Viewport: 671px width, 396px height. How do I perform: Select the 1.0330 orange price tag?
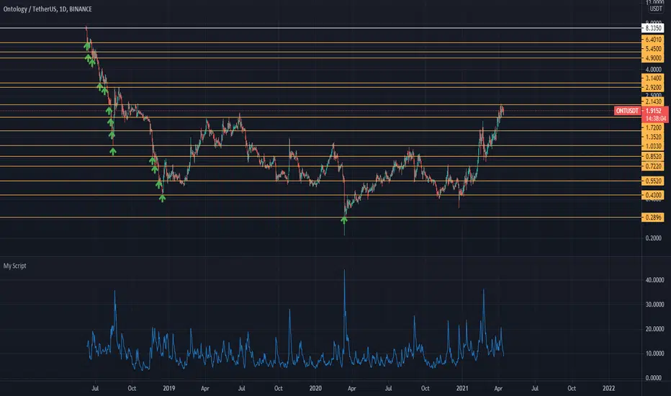pyautogui.click(x=652, y=146)
